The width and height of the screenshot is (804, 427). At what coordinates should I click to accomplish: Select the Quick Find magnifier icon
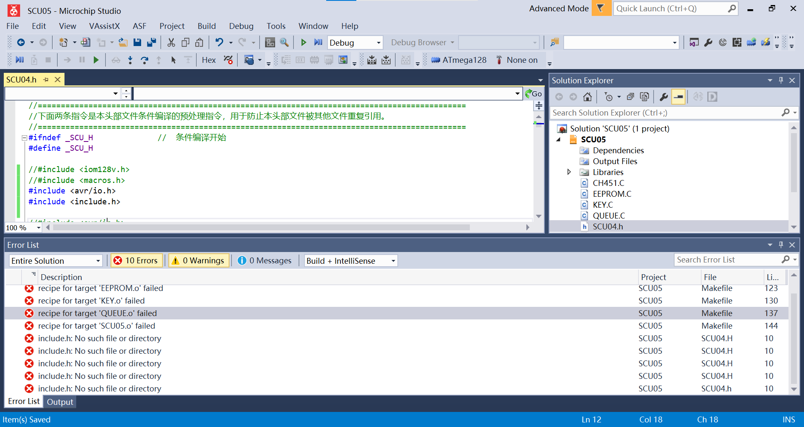coord(283,42)
